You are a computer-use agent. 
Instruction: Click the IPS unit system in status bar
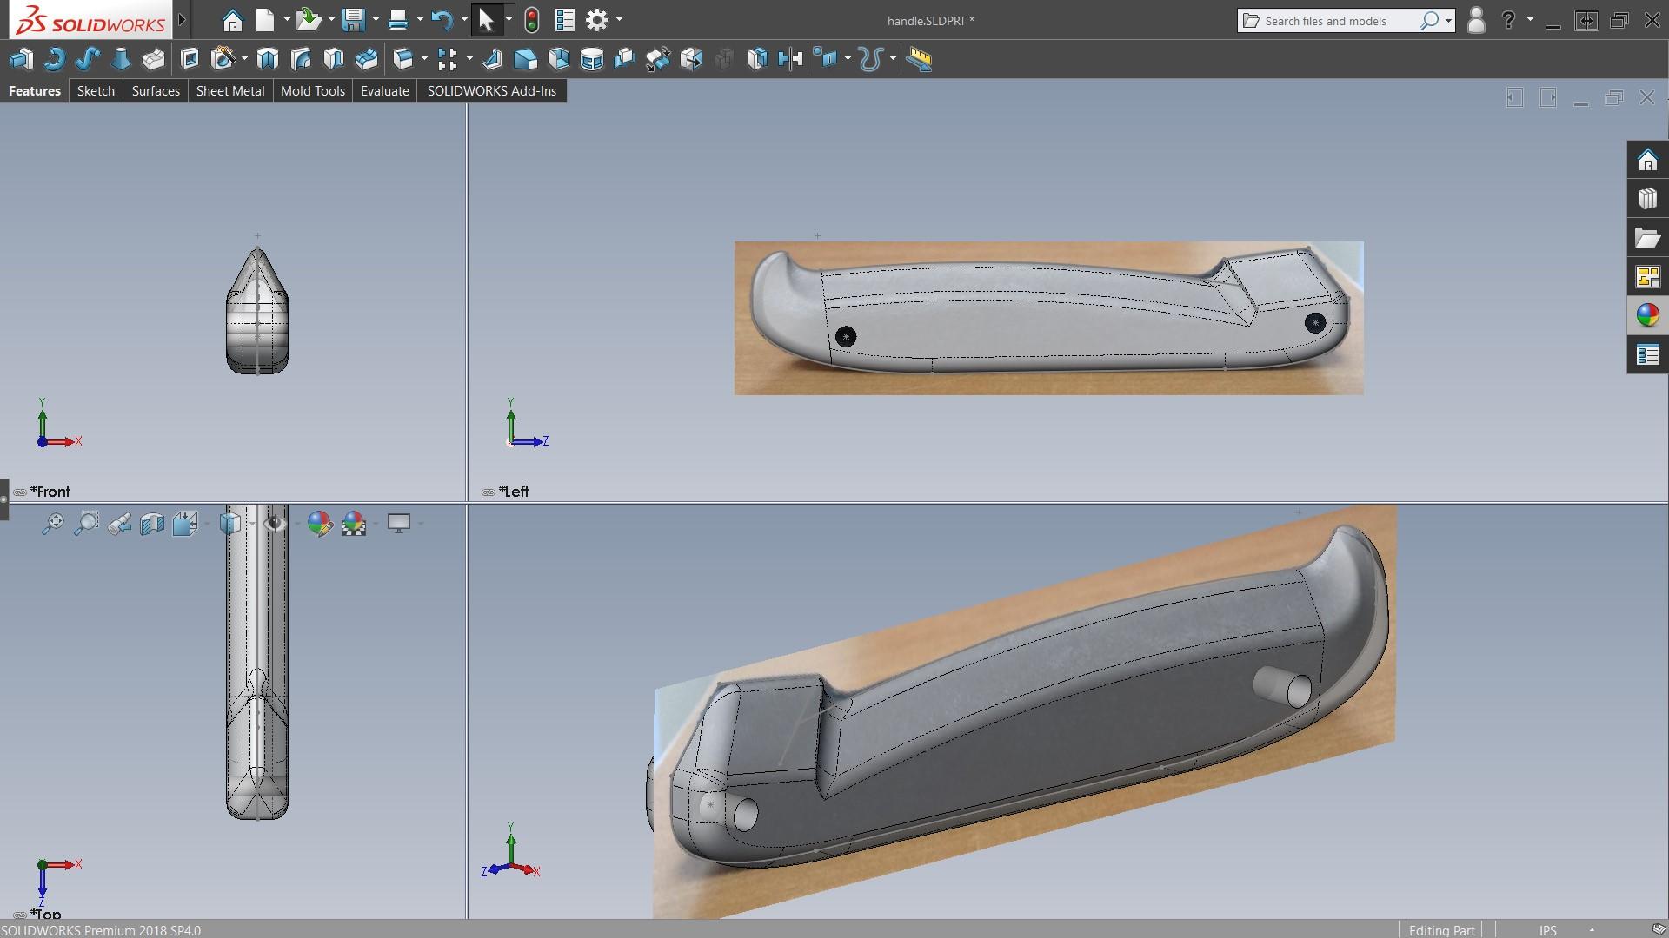(x=1548, y=929)
